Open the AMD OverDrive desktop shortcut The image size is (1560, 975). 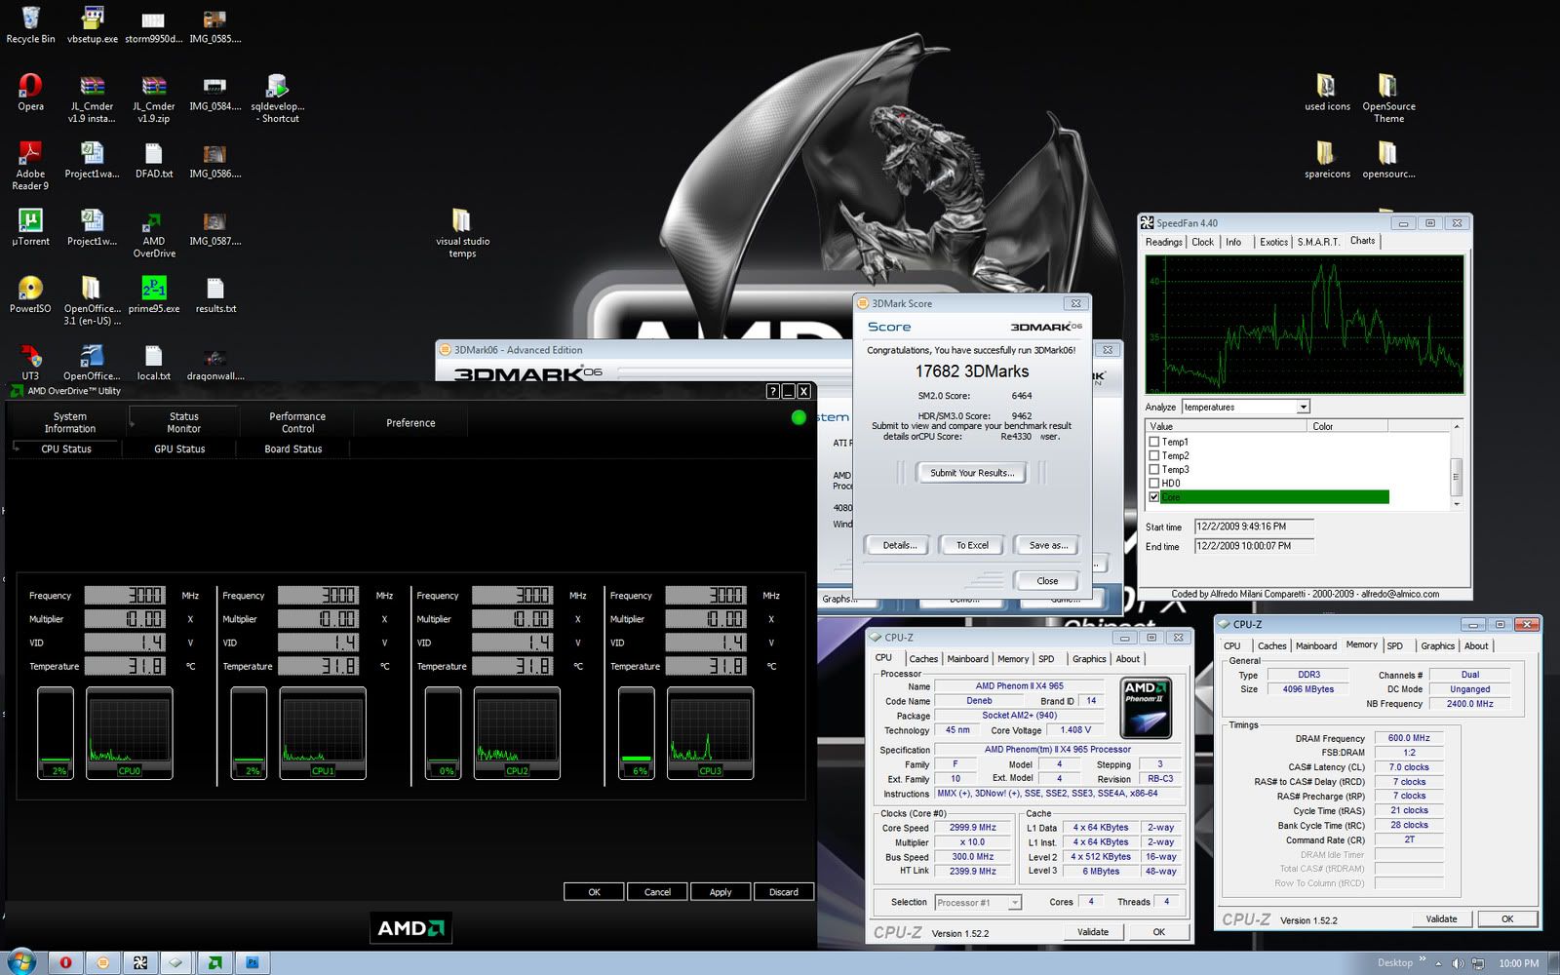point(153,223)
